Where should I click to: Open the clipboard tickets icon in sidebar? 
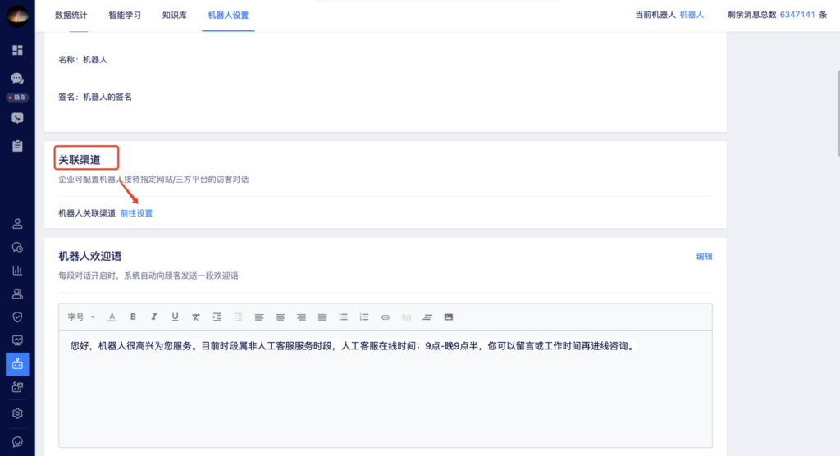pos(17,146)
